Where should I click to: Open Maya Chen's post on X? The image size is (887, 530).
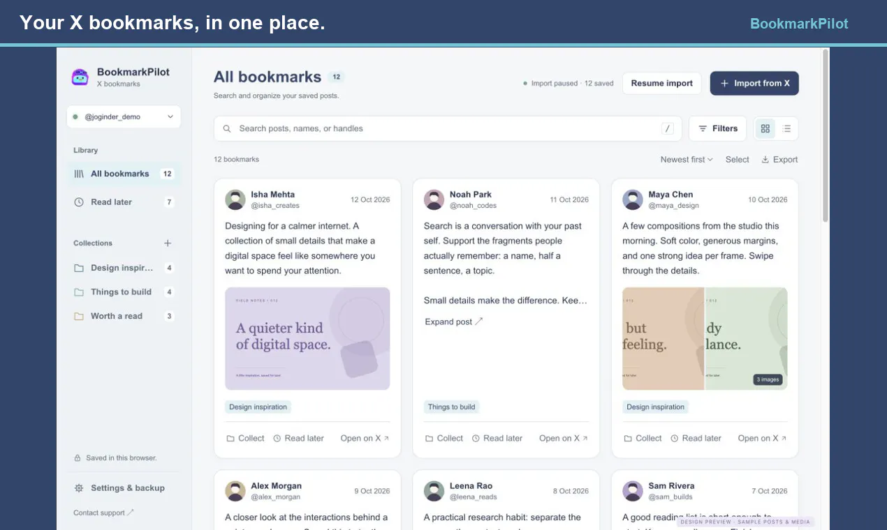[763, 439]
